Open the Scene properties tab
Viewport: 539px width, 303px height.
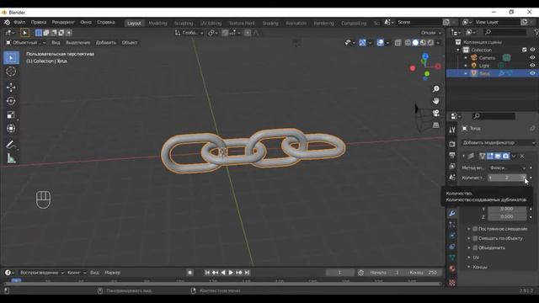[452, 178]
